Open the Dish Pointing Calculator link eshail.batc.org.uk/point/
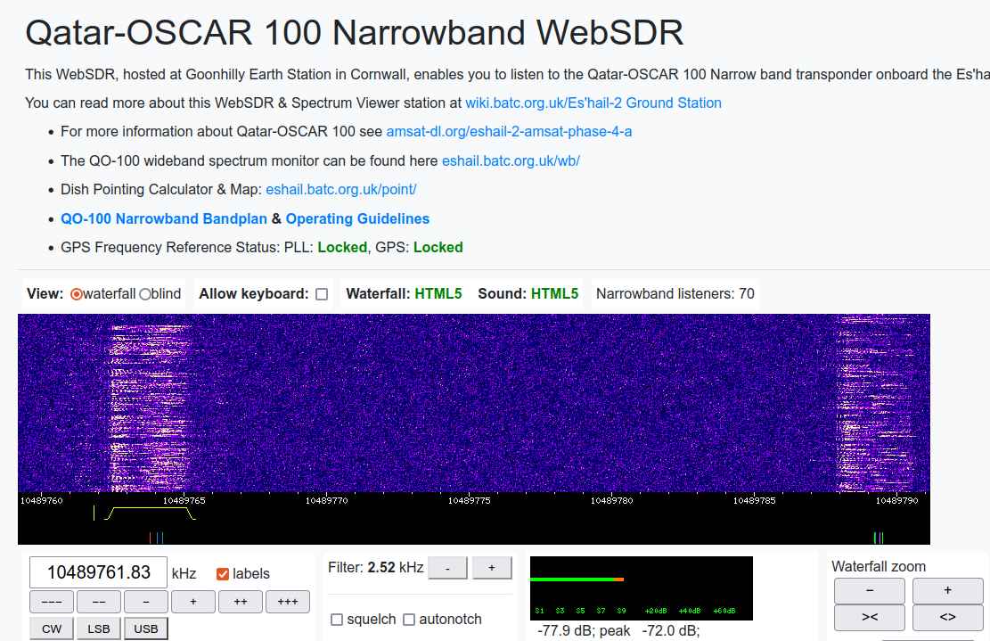990x641 pixels. 341,190
